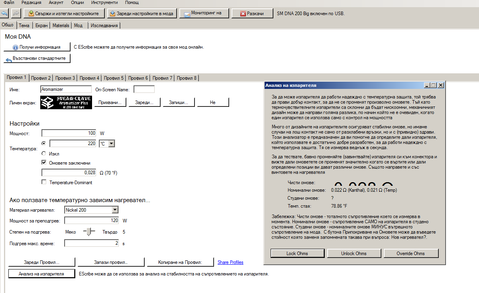Image resolution: width=479 pixels, height=293 pixels.
Task: Switch to the 'Materials' tab
Action: click(61, 26)
